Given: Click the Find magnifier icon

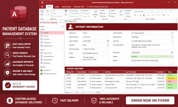Looking at the screenshot, I should pos(121,11).
